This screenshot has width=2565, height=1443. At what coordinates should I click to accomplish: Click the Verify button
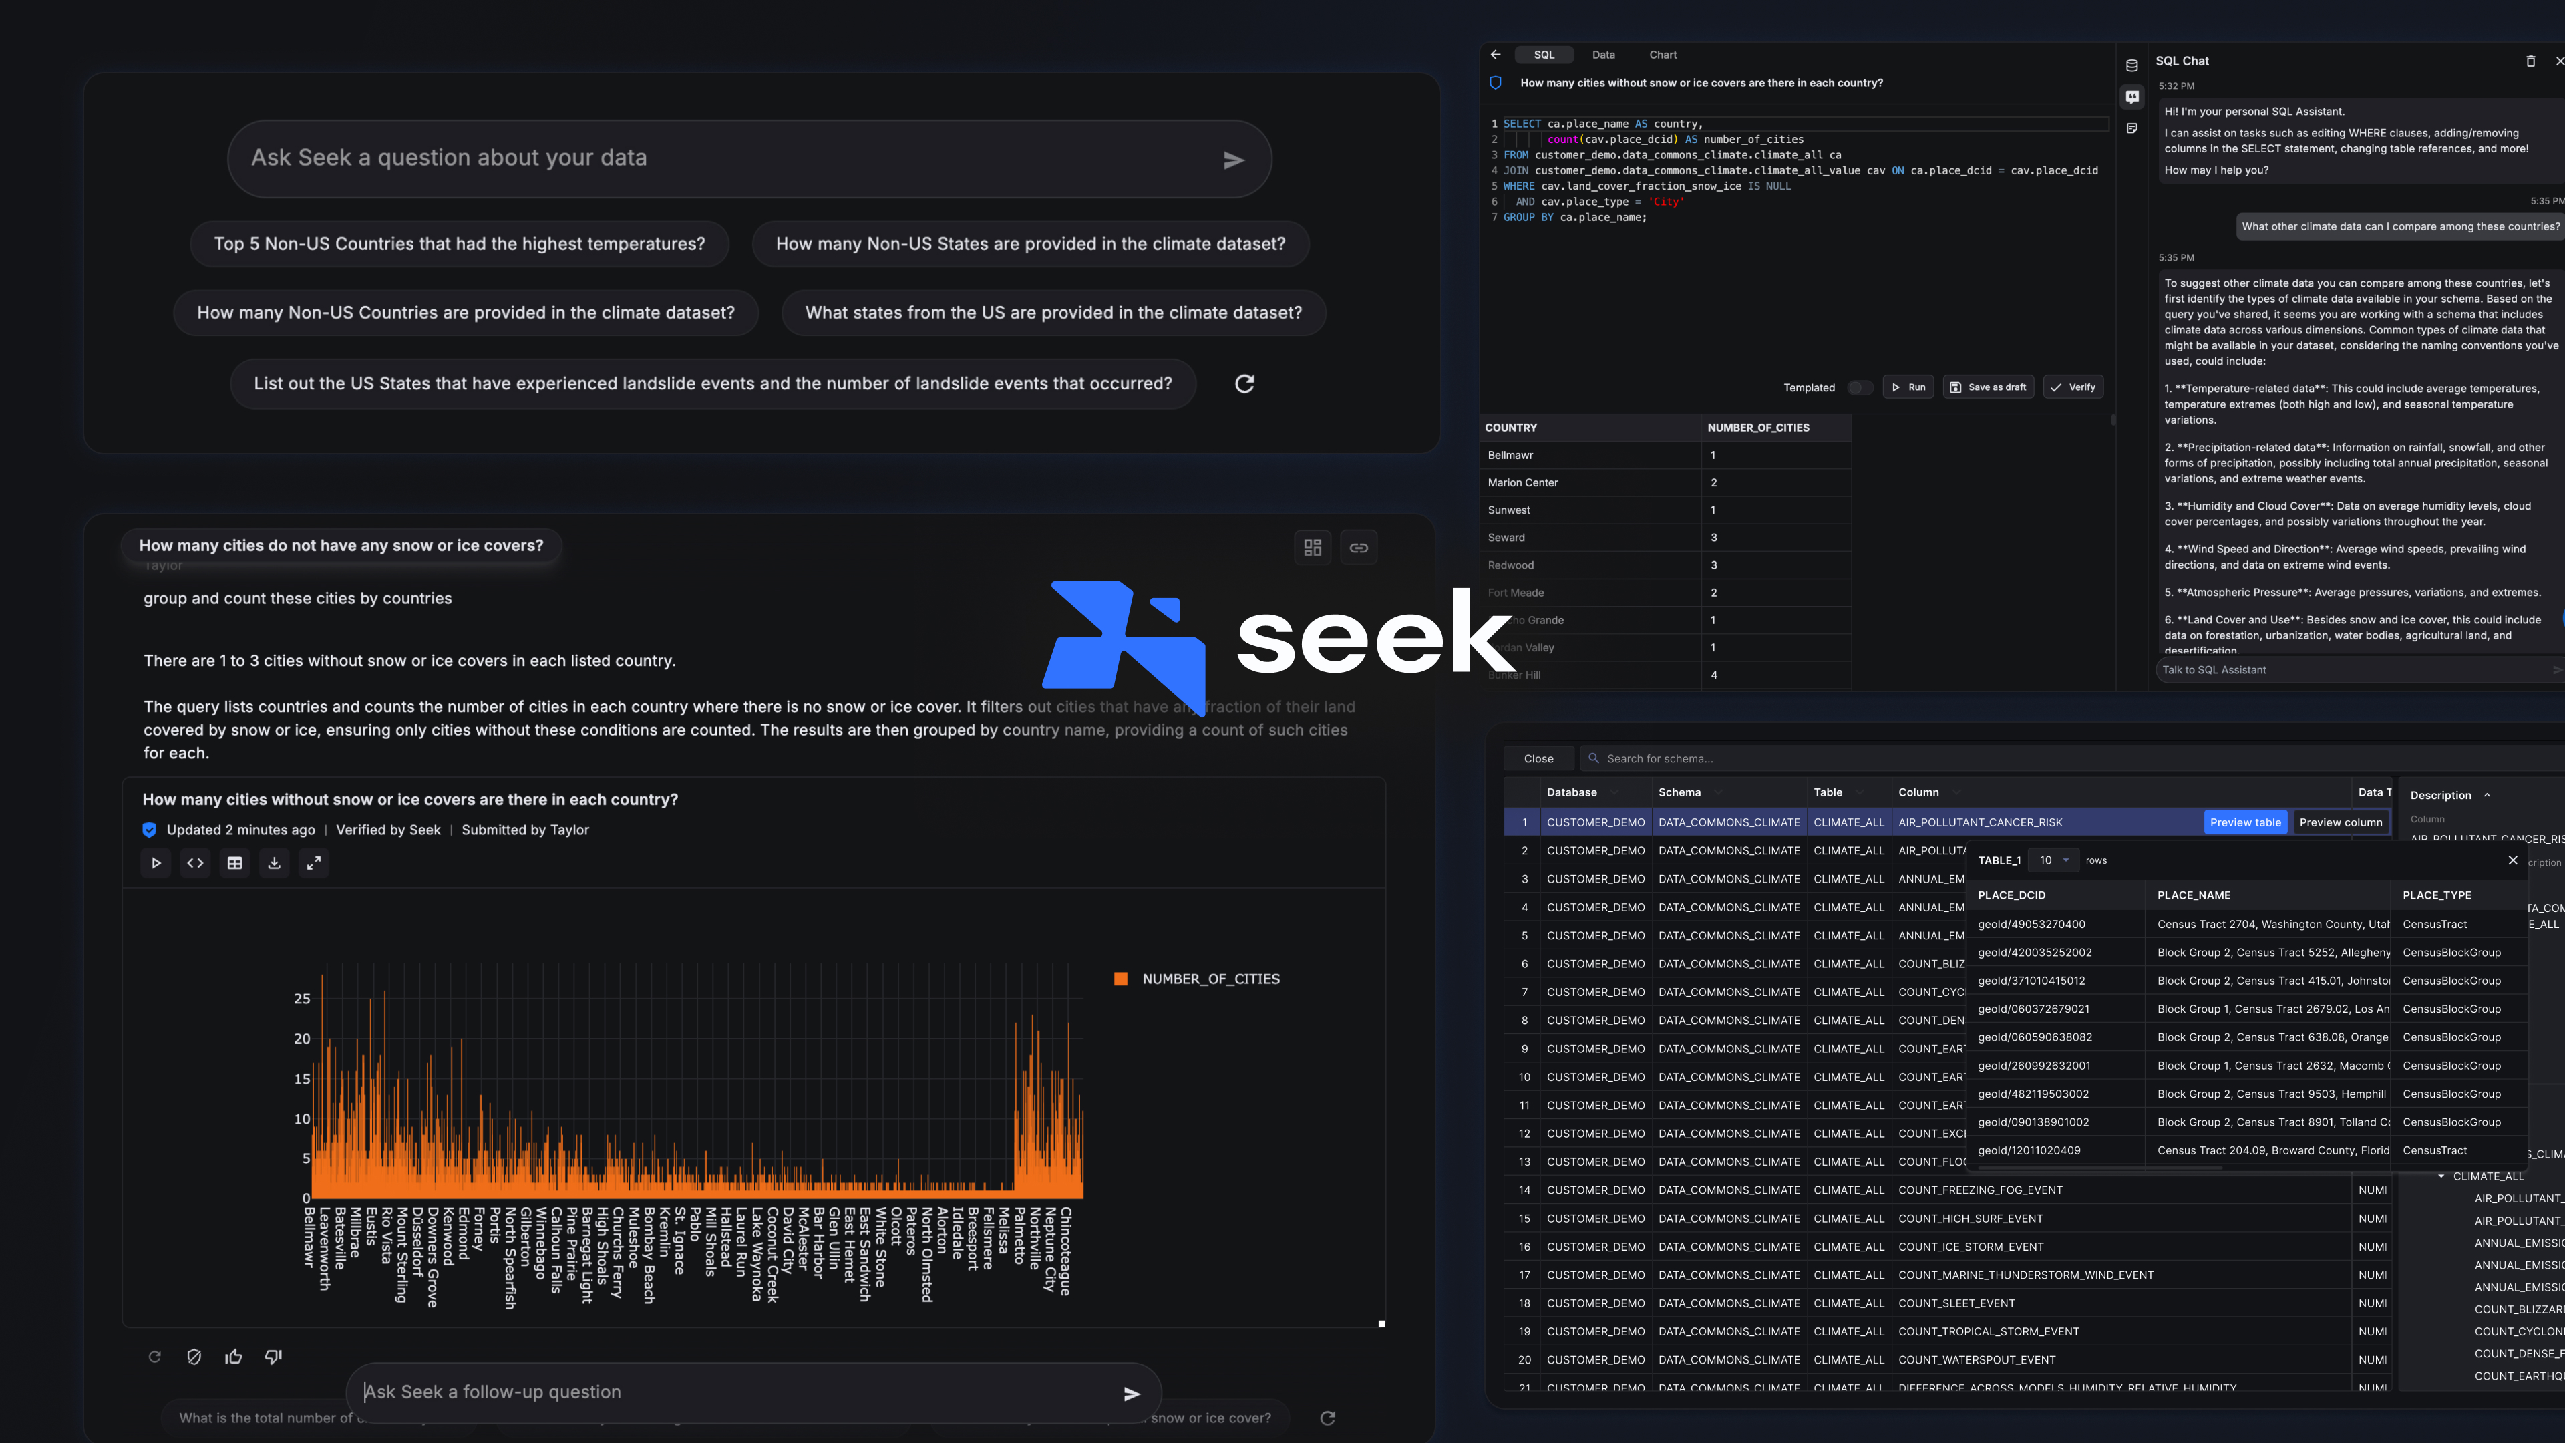[2073, 387]
